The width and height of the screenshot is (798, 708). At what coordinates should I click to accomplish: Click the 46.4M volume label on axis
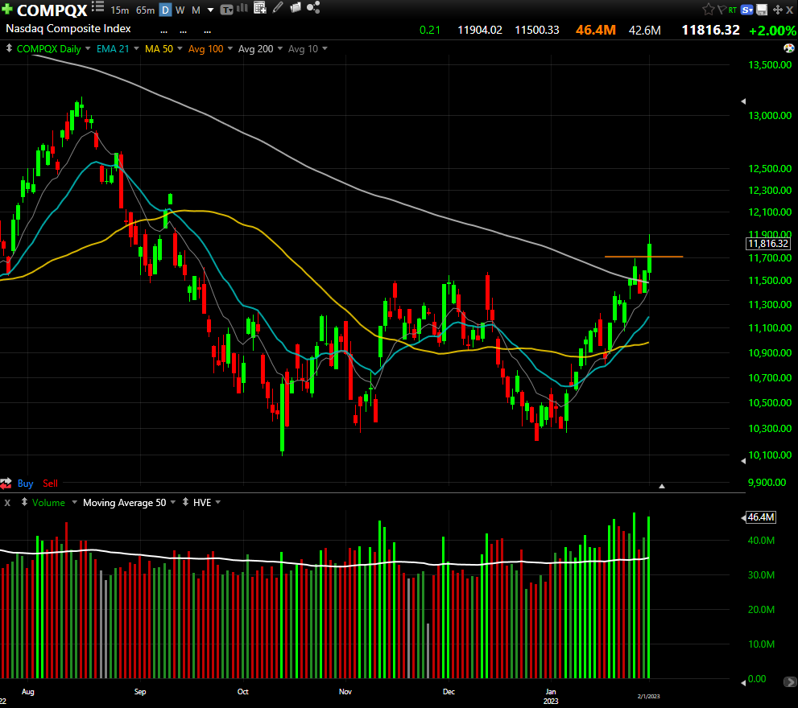click(761, 517)
